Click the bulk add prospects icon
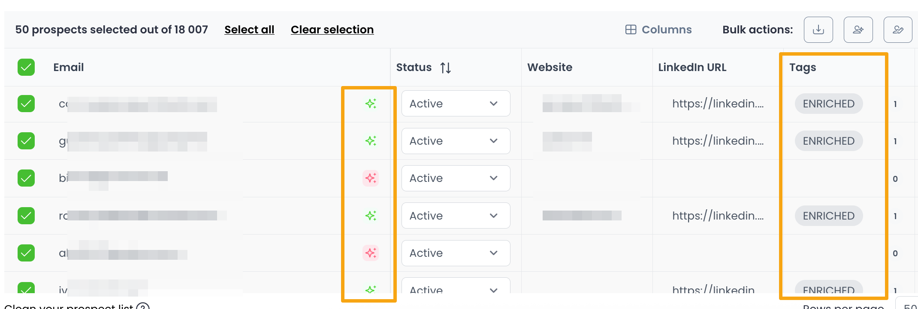The height and width of the screenshot is (309, 918). coord(858,30)
